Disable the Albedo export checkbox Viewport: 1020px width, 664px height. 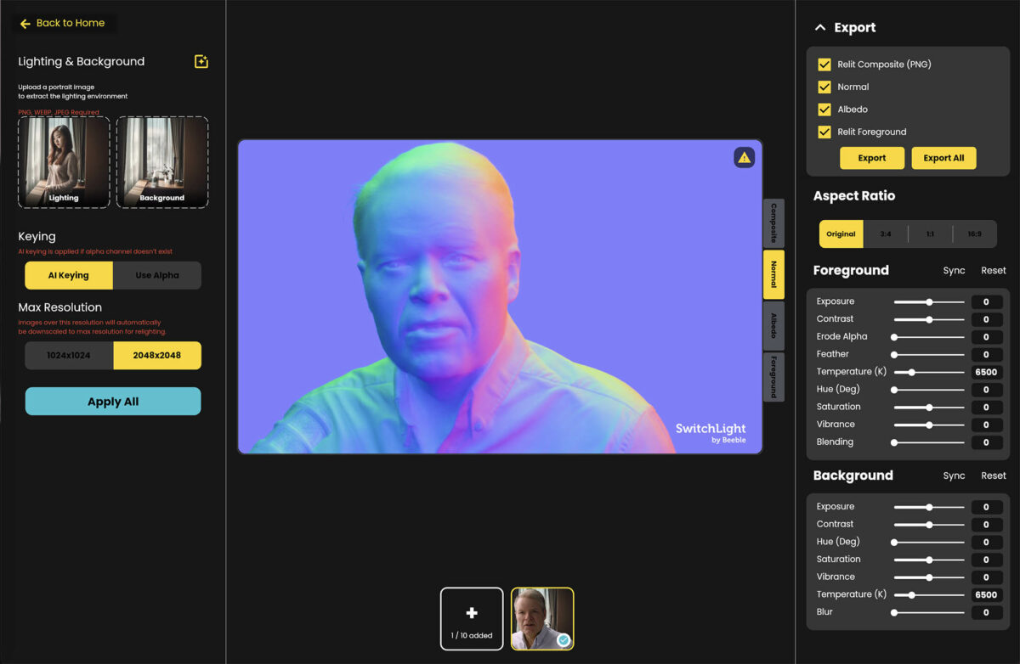(x=824, y=110)
